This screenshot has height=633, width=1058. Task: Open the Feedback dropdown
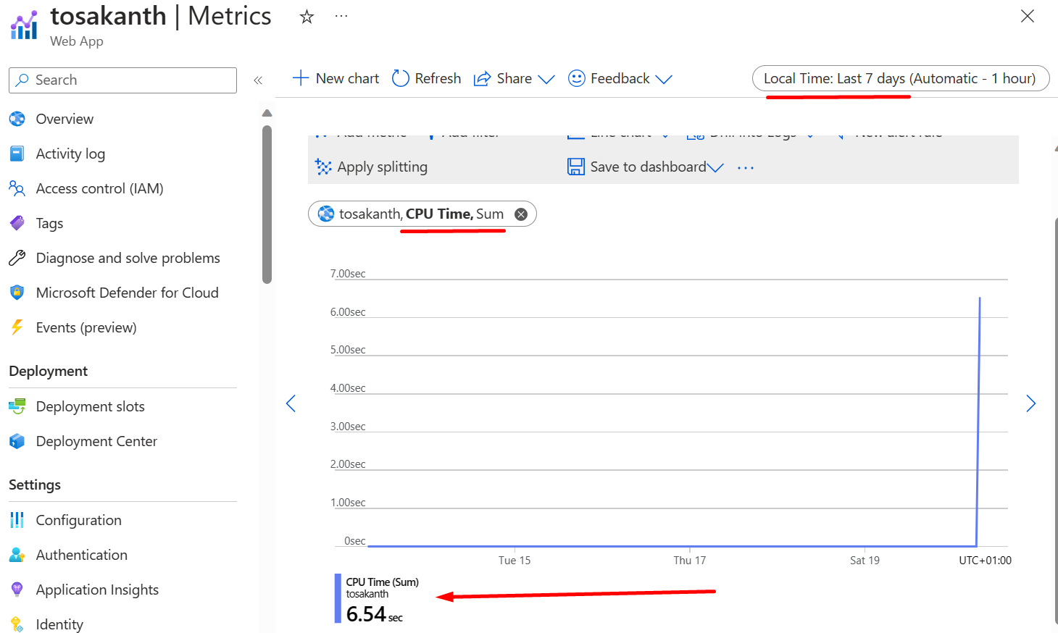click(x=620, y=78)
